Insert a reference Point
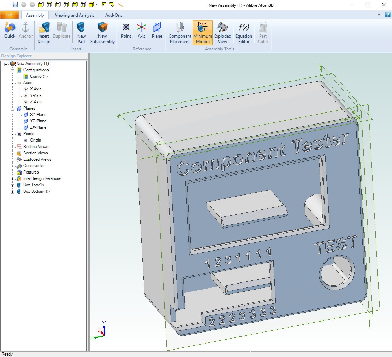This screenshot has width=392, height=357. pos(126,32)
